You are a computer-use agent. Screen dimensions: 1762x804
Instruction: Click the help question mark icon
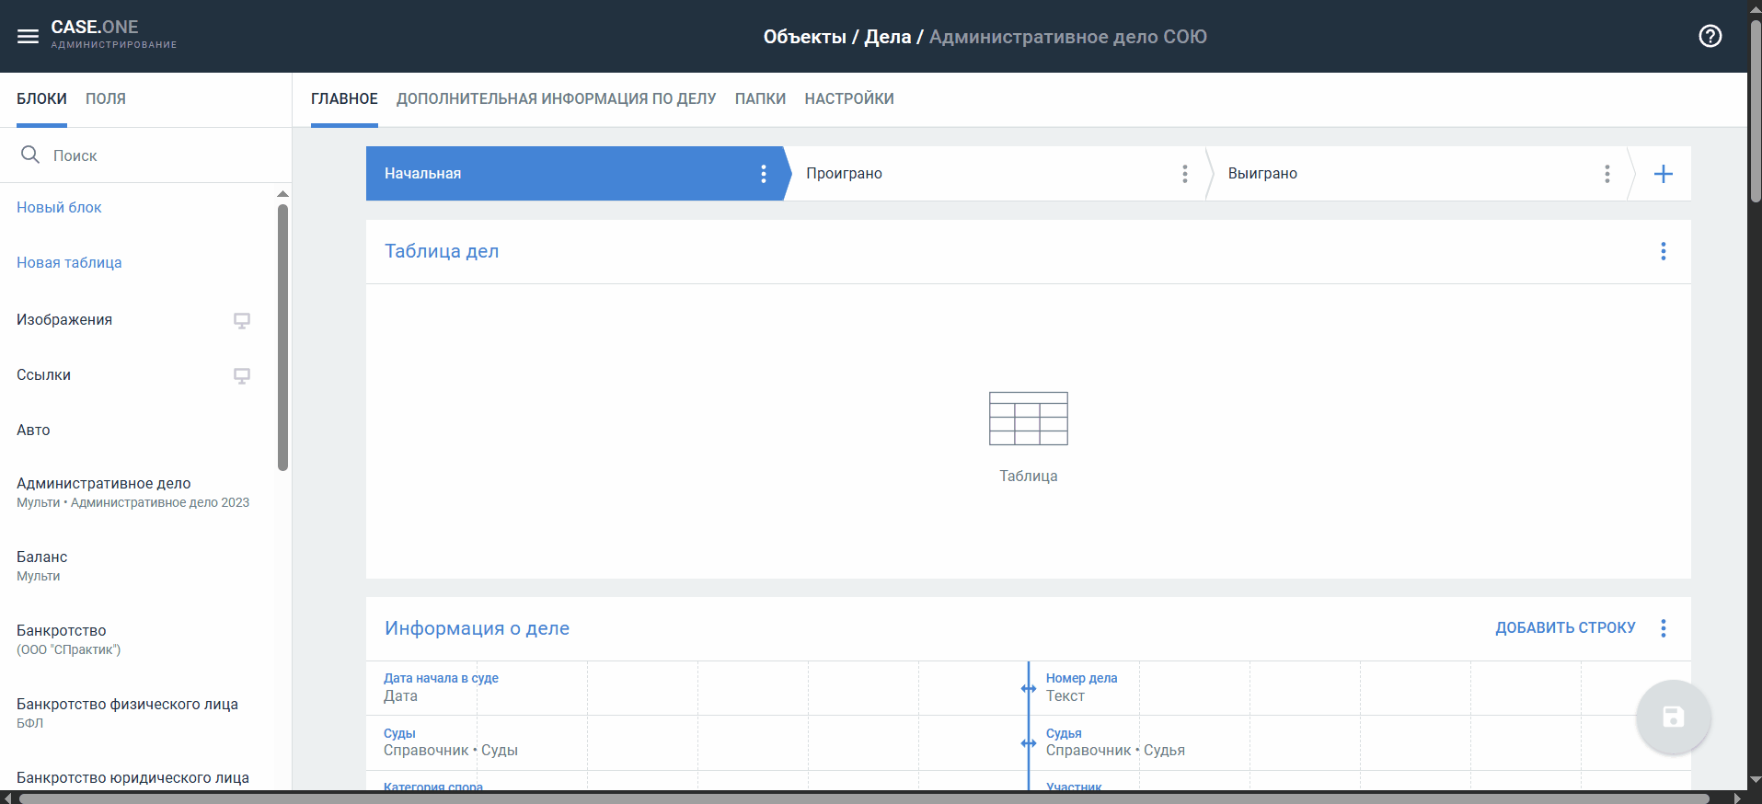point(1710,37)
